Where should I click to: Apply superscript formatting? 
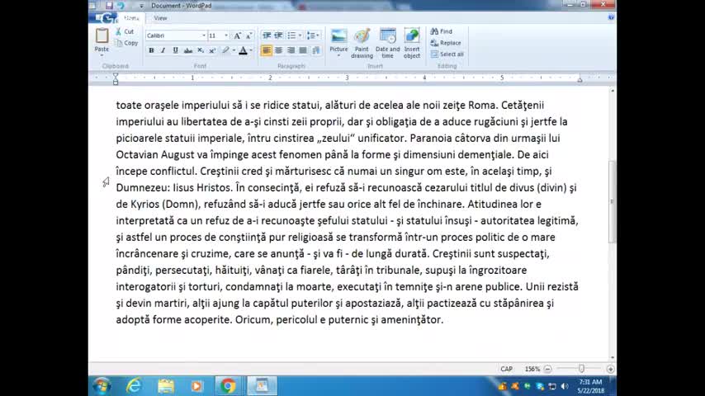point(212,50)
